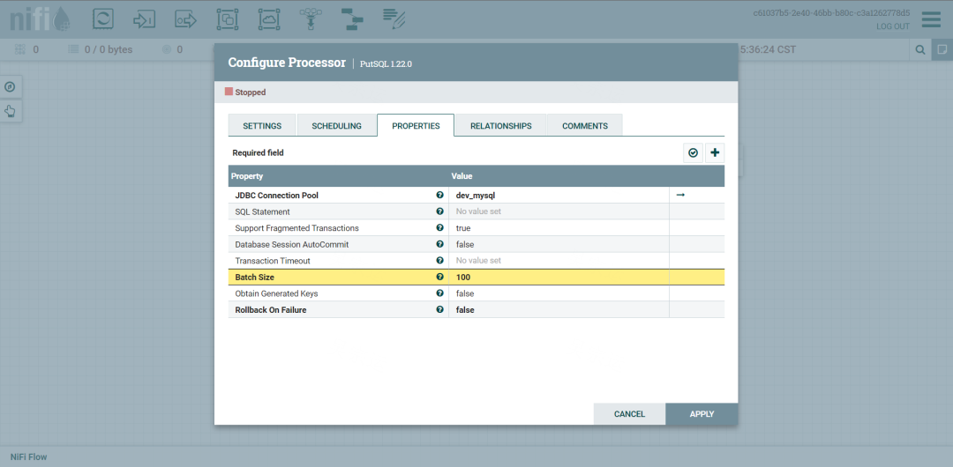Select the JDBC Connection Pool property name
Image resolution: width=953 pixels, height=467 pixels.
click(x=276, y=196)
